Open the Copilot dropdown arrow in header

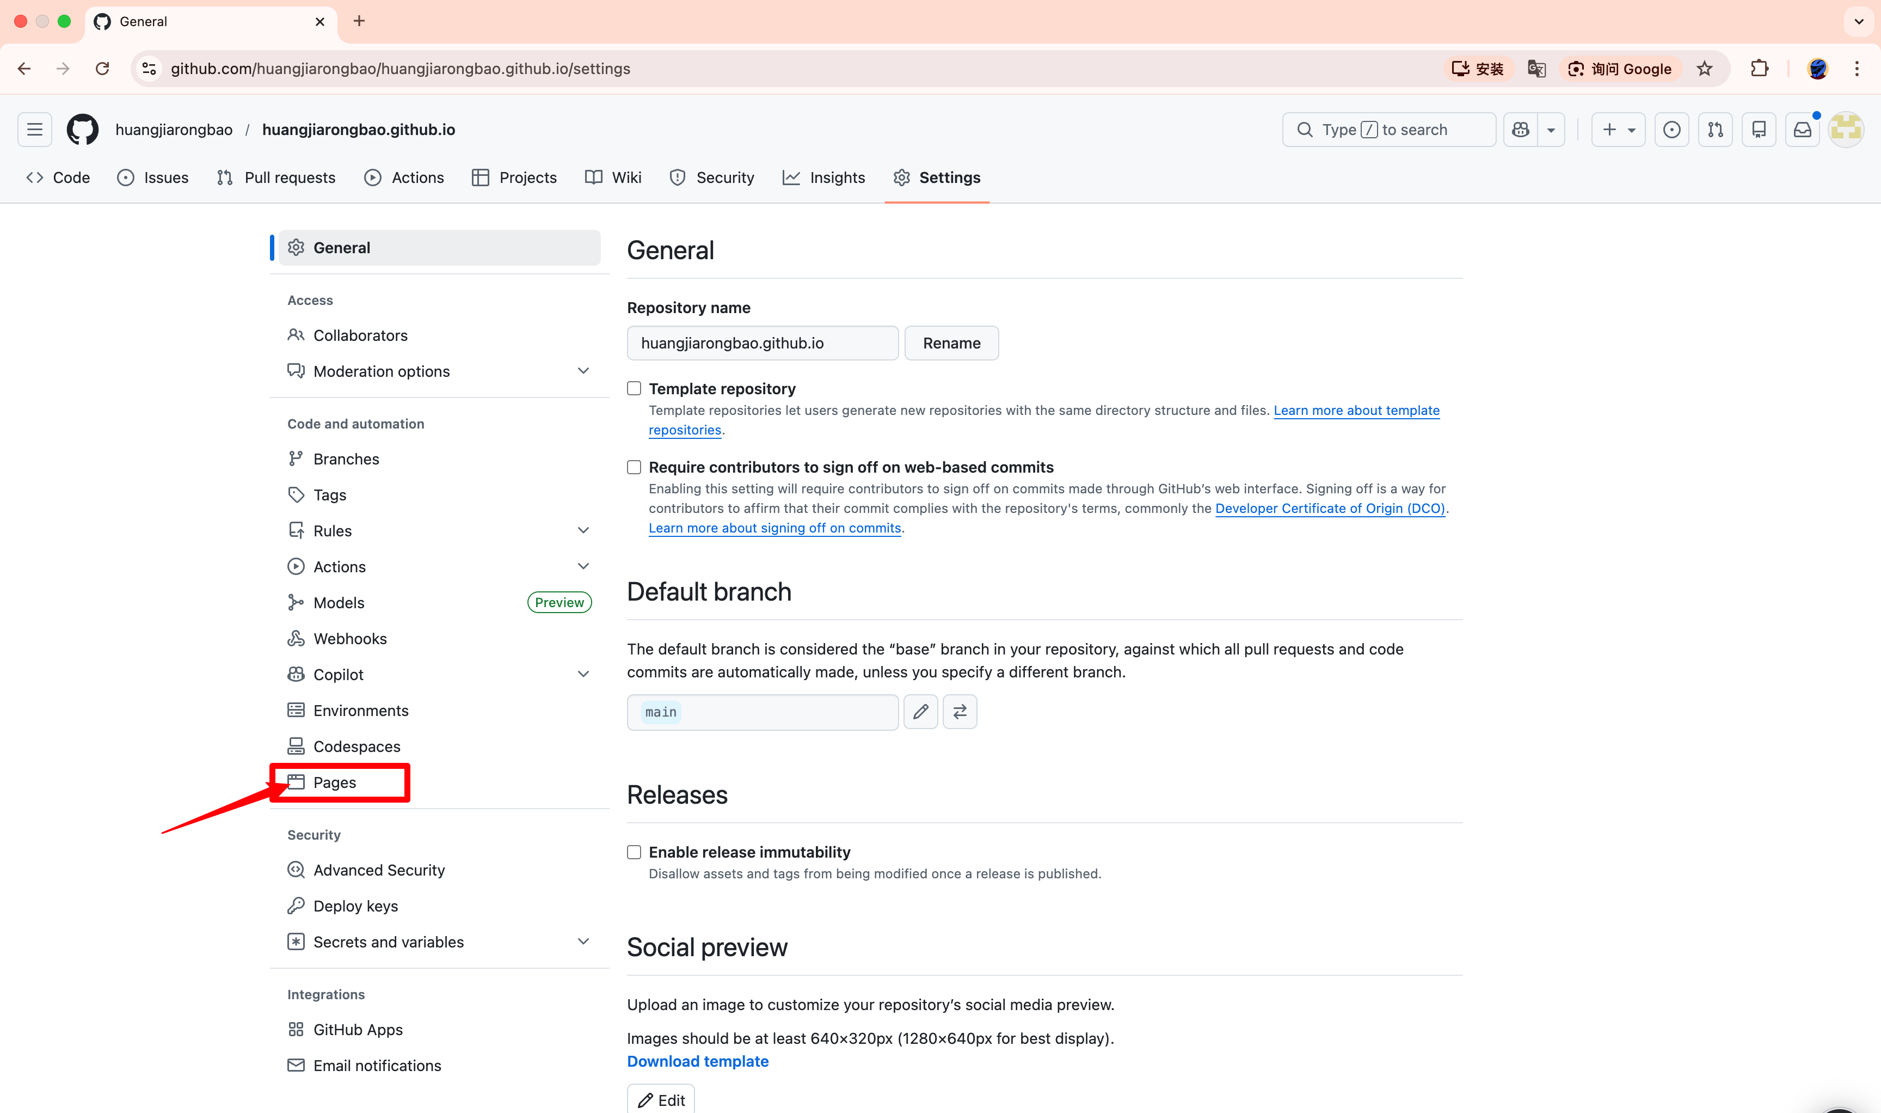1551,130
